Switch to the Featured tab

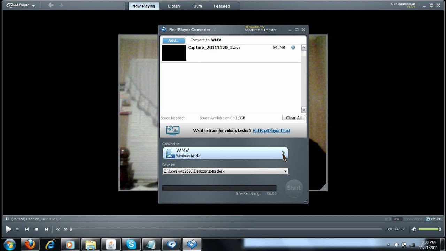point(222,6)
